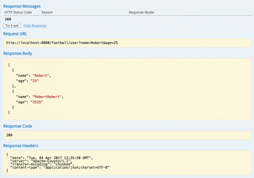The width and height of the screenshot is (254, 178).
Task: Click the Response Model column header
Action: [141, 12]
